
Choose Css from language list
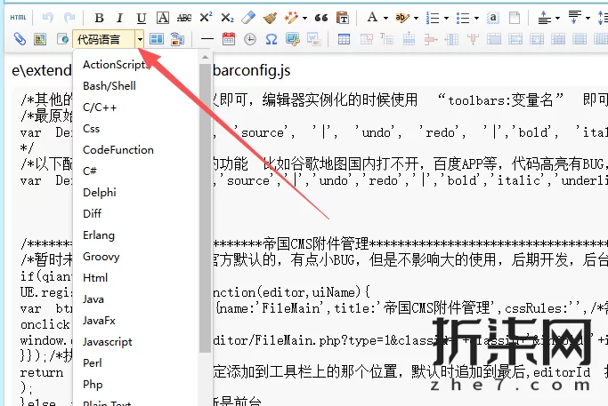(136, 128)
